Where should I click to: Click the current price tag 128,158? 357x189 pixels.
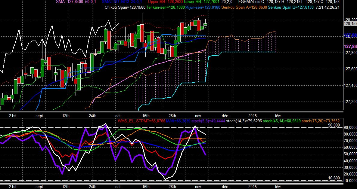point(350,24)
